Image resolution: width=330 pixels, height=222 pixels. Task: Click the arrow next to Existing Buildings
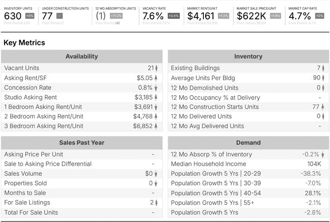pyautogui.click(x=323, y=68)
